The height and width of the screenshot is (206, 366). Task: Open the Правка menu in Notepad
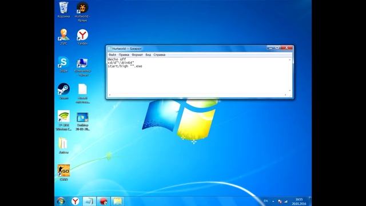pyautogui.click(x=124, y=55)
